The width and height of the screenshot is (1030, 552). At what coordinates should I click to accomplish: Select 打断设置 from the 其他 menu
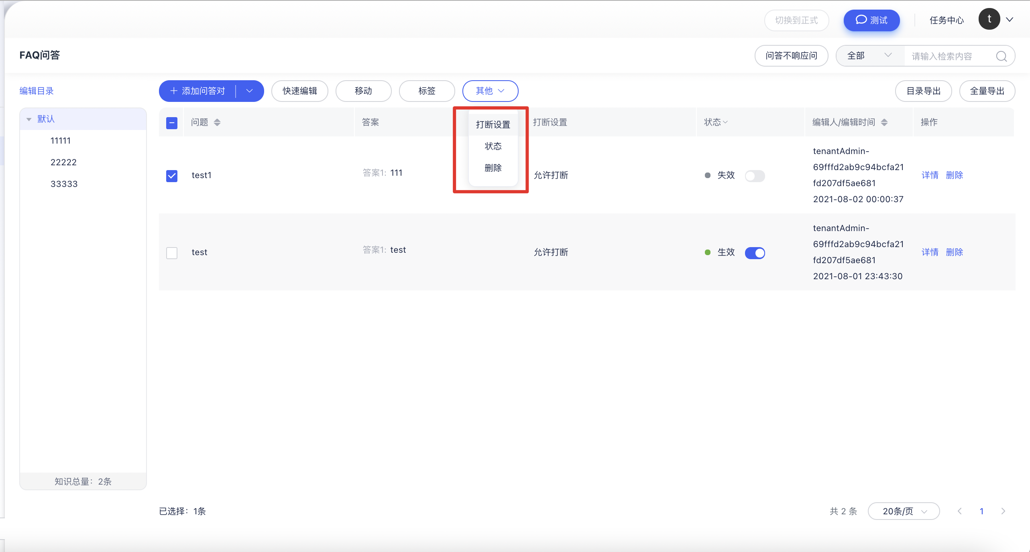tap(493, 125)
